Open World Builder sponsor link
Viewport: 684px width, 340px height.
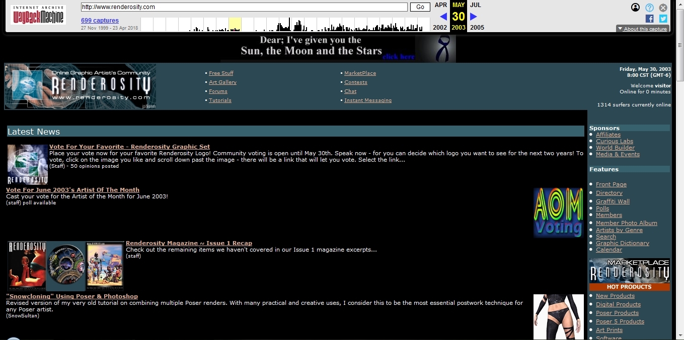tap(615, 148)
